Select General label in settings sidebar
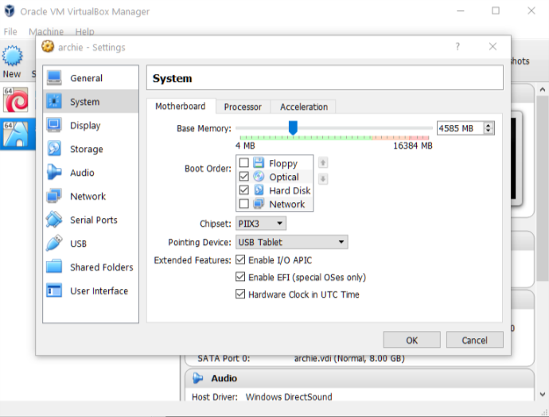This screenshot has height=417, width=549. pyautogui.click(x=86, y=78)
